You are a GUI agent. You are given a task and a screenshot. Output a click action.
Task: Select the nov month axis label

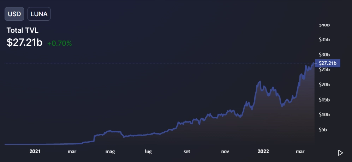point(225,152)
